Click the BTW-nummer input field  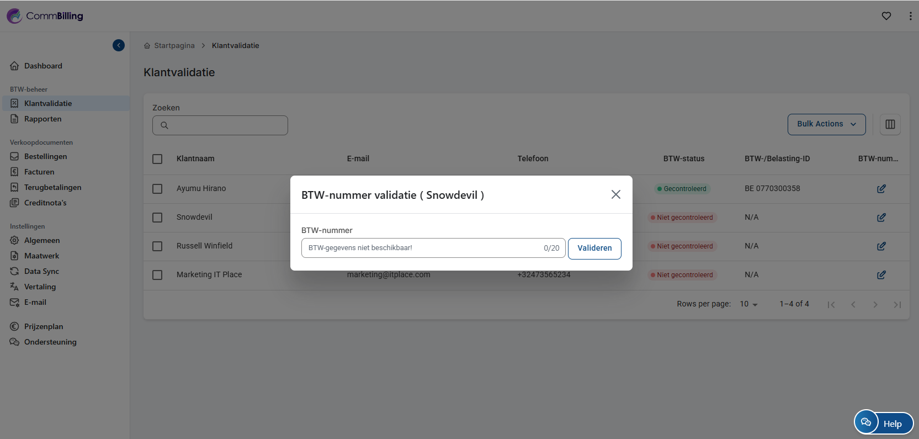(422, 248)
